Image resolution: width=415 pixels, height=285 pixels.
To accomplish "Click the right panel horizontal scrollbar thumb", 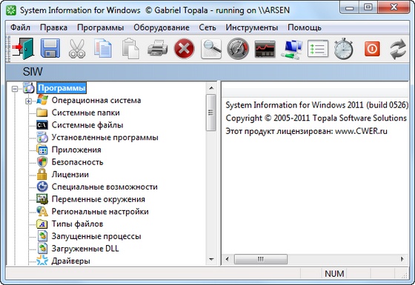I will point(261,259).
